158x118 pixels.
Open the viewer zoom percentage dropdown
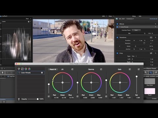[104, 16]
